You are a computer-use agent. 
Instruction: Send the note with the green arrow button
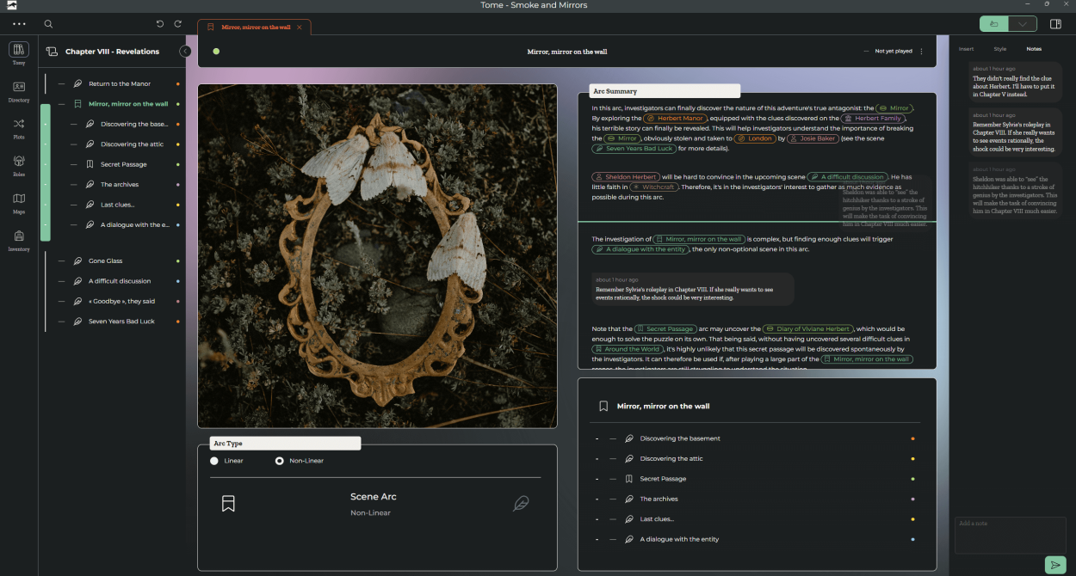point(1054,565)
